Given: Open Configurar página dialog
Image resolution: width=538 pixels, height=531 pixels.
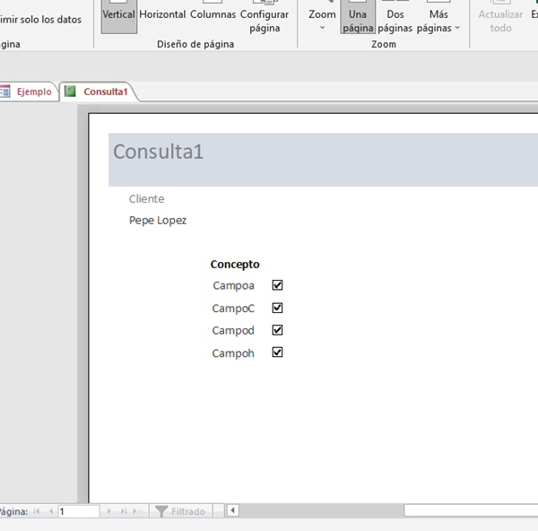Looking at the screenshot, I should 265,16.
